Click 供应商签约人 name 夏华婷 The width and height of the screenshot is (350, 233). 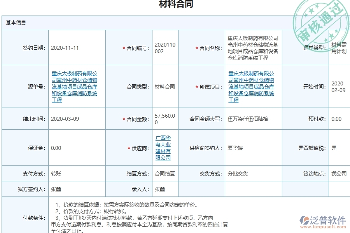pyautogui.click(x=236, y=148)
